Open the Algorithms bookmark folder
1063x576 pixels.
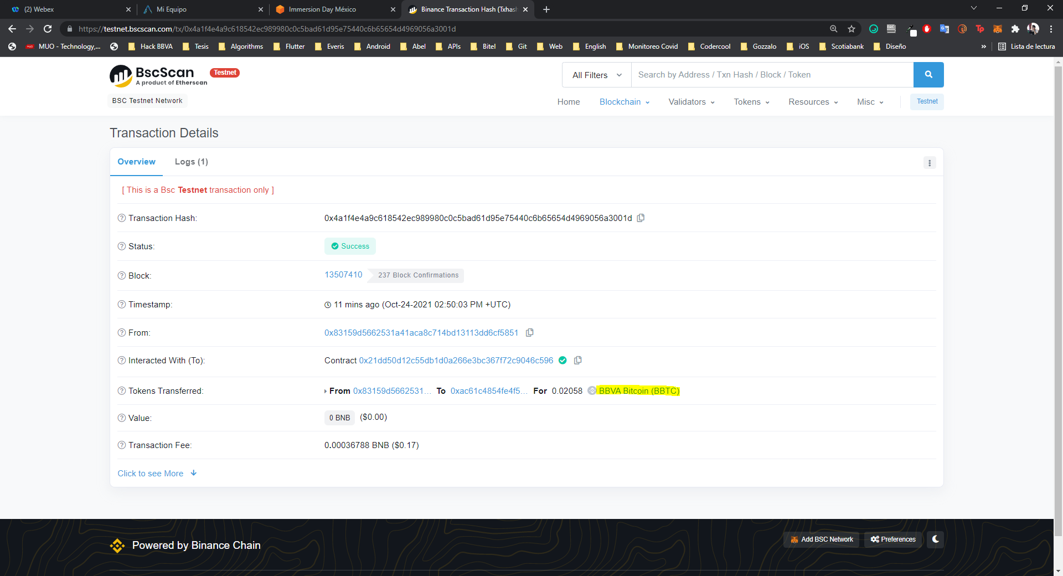(241, 47)
